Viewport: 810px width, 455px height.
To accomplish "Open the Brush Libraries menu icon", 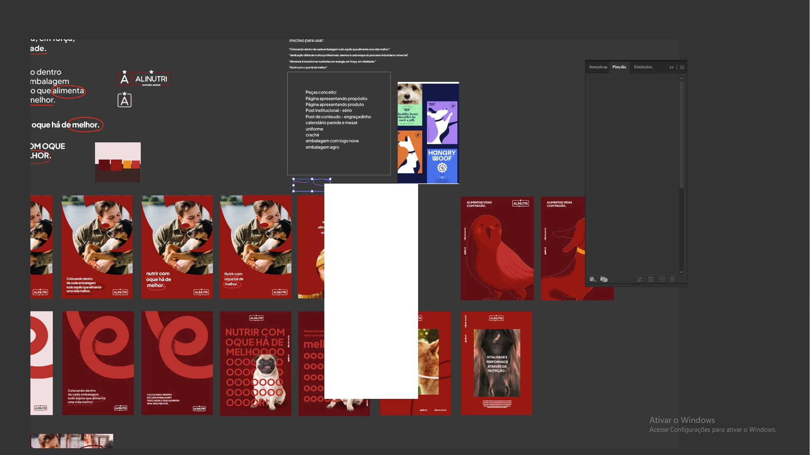I will click(593, 279).
